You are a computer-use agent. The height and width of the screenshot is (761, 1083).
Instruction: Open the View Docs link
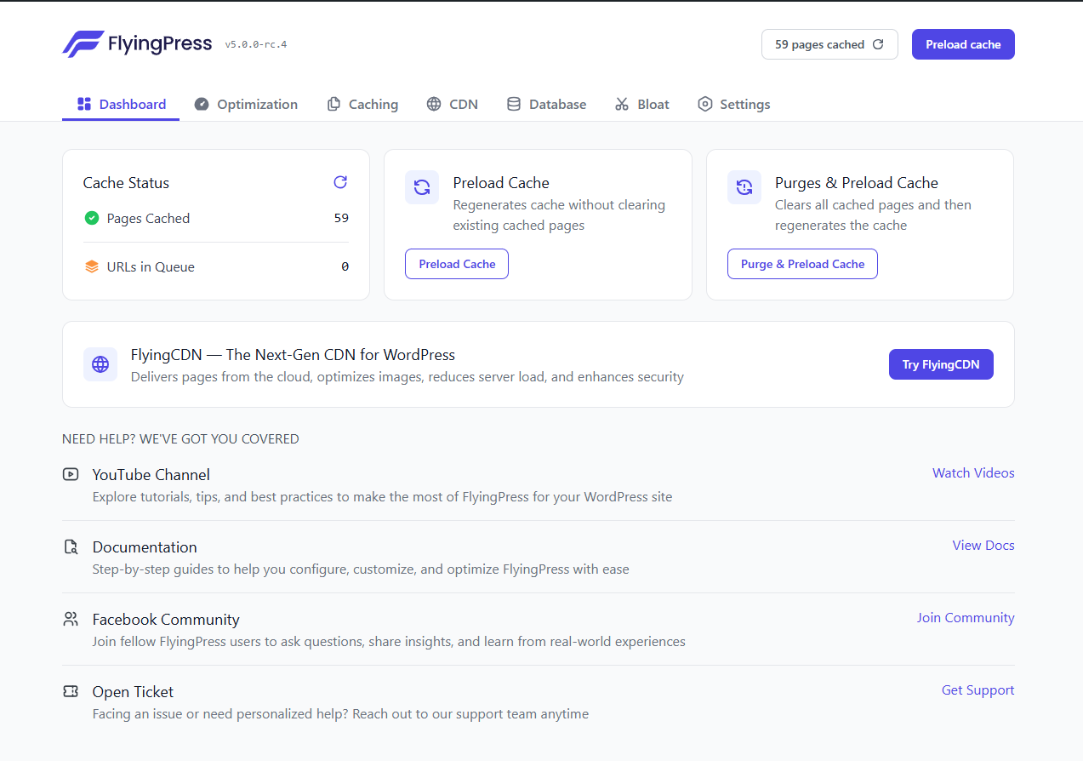pos(983,546)
